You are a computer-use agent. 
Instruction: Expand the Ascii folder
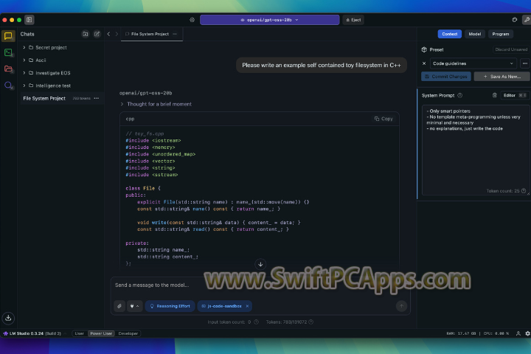[x=24, y=60]
